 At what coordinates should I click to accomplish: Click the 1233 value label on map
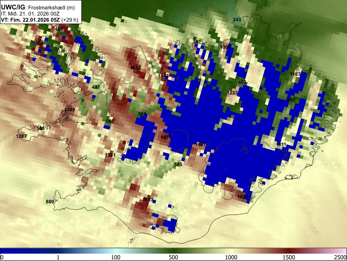(232, 93)
